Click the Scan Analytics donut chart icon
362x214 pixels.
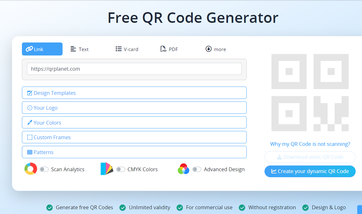[31, 169]
